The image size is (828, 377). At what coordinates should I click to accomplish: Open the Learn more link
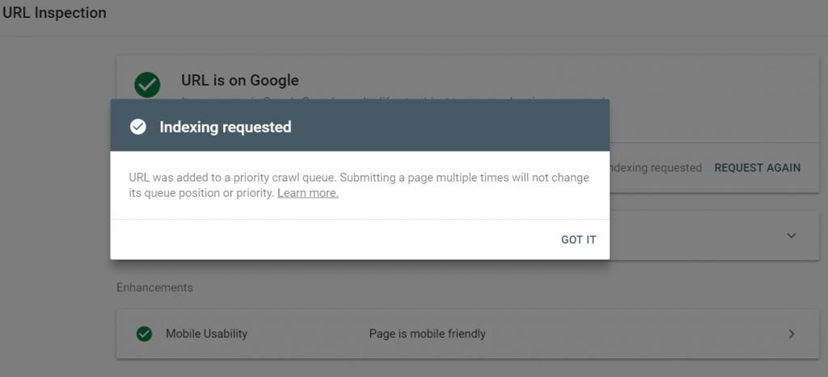(308, 193)
